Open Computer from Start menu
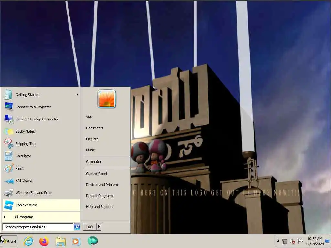 93,162
